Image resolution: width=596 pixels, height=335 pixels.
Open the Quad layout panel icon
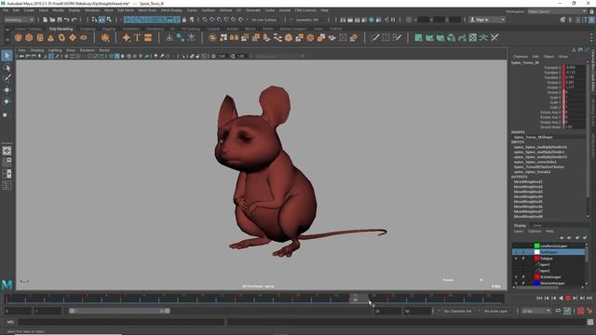(x=7, y=162)
